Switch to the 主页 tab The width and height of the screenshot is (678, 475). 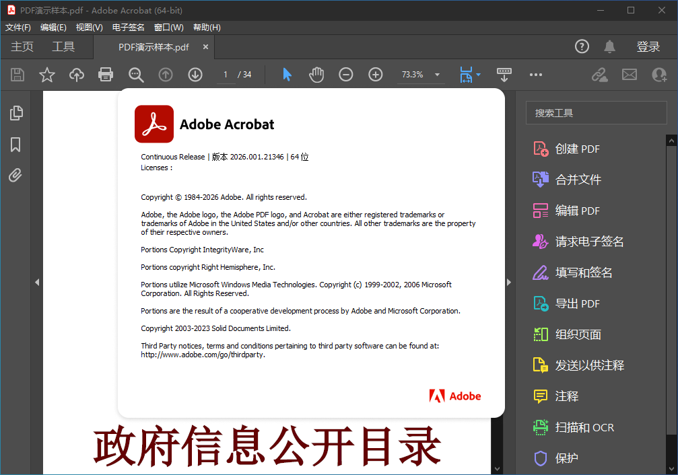22,46
